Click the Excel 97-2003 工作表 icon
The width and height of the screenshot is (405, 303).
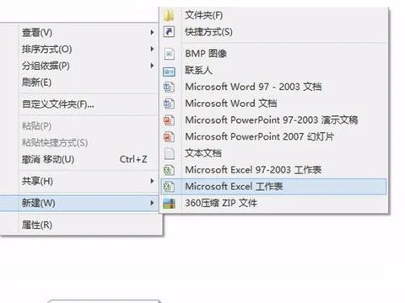point(169,170)
